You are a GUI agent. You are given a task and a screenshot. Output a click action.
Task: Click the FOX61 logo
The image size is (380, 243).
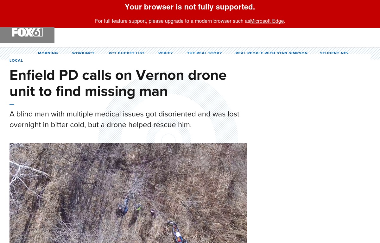[x=27, y=33]
